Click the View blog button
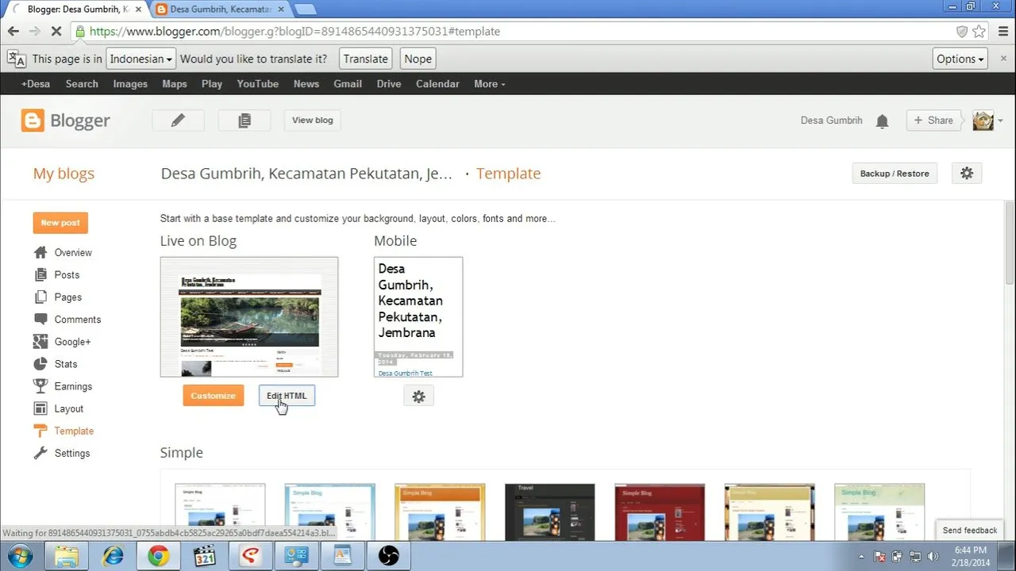The image size is (1016, 571). point(313,121)
